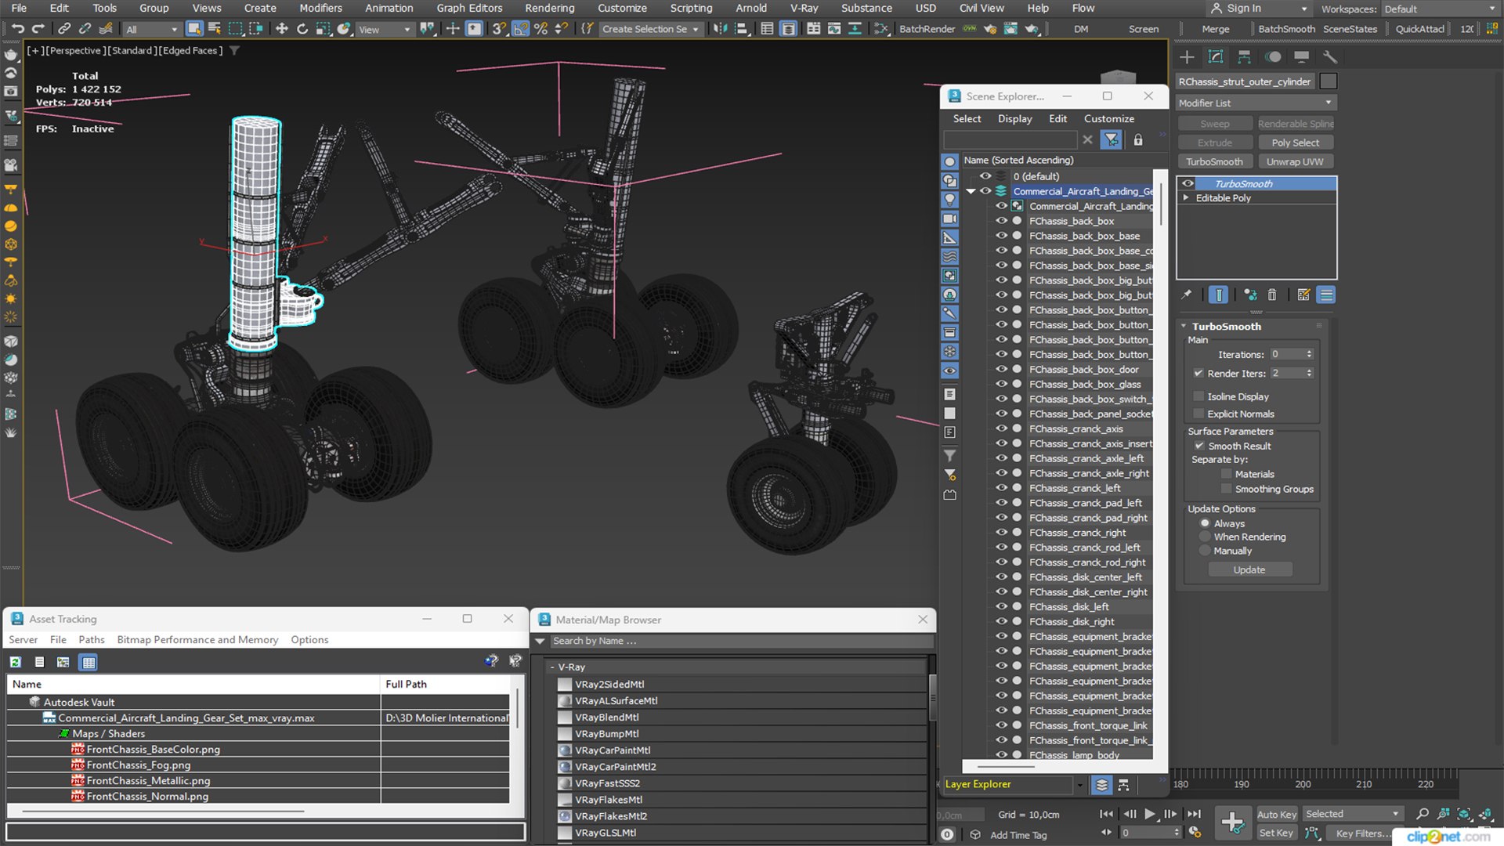Open the Utilities wrench panel icon
Viewport: 1504px width, 846px height.
click(x=1329, y=56)
